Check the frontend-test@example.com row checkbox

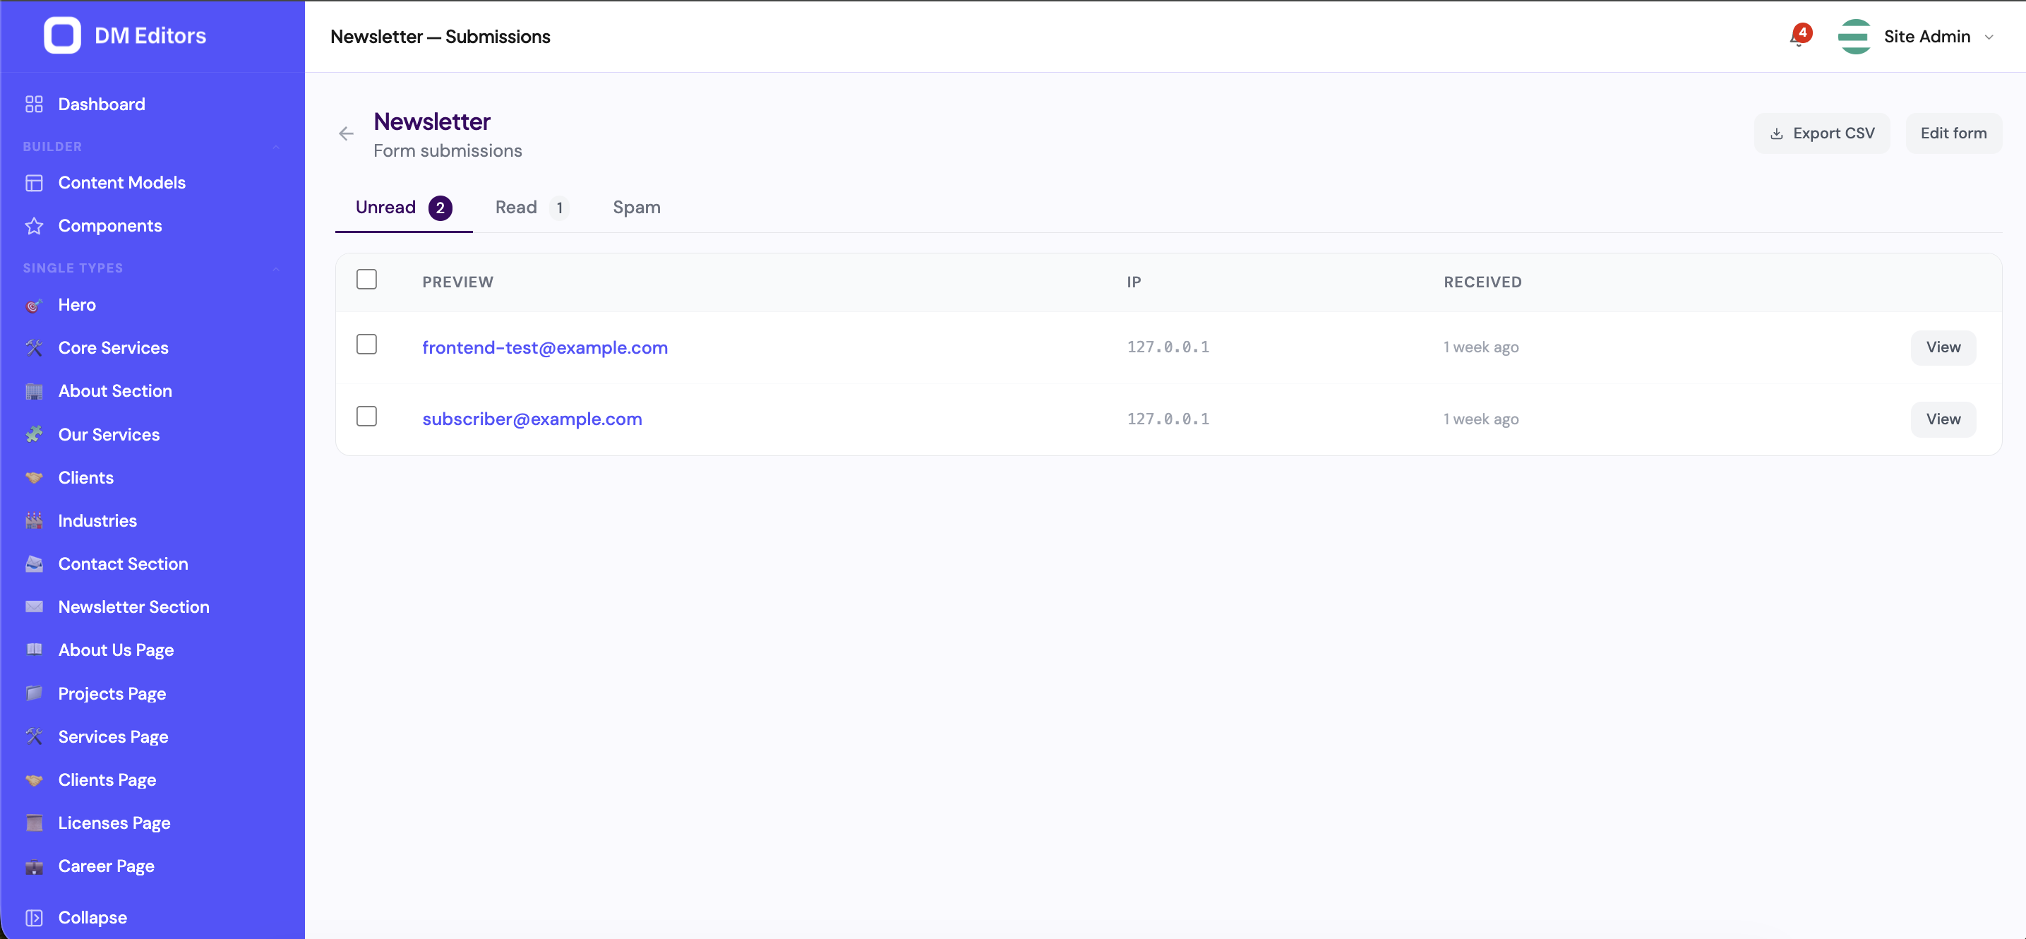click(366, 345)
